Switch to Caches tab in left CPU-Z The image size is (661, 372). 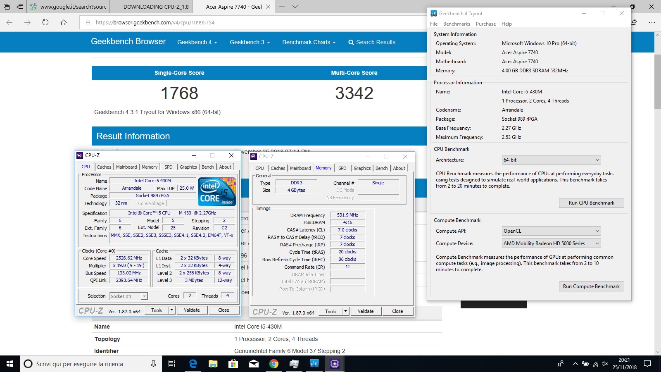point(104,167)
